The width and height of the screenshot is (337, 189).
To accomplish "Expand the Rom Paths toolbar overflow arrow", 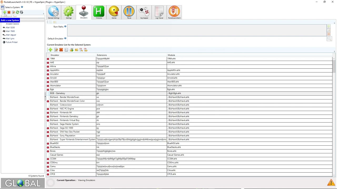I will [334, 23].
